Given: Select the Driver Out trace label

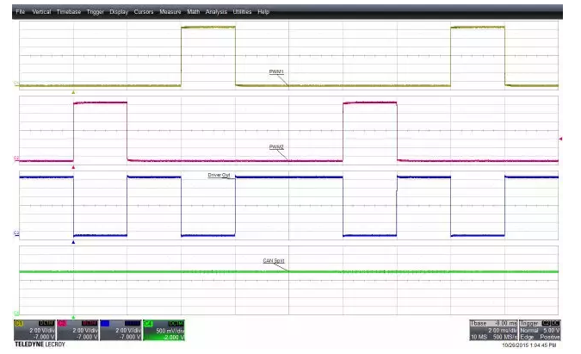Looking at the screenshot, I should pos(219,175).
